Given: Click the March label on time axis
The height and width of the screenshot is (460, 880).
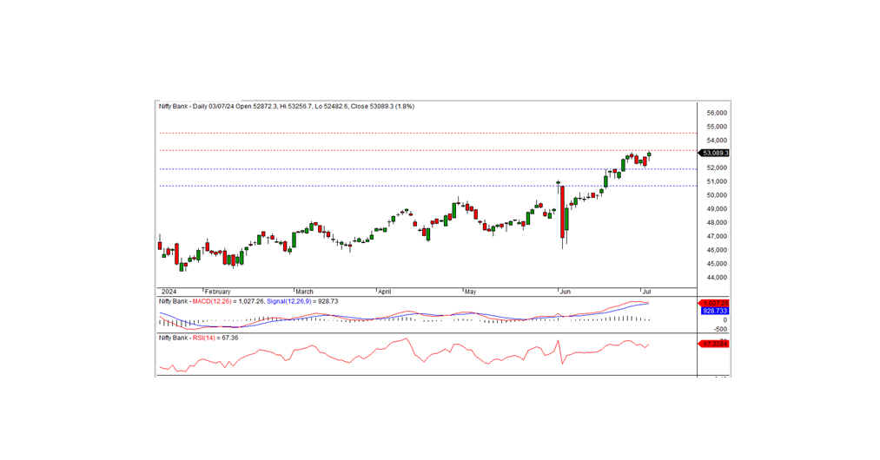Looking at the screenshot, I should [x=304, y=292].
